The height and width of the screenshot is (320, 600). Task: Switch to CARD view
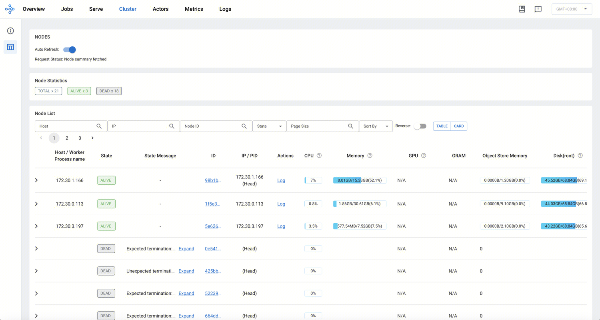[x=459, y=126]
